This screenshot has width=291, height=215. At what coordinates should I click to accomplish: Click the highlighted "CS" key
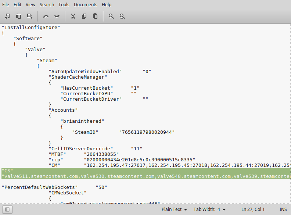click(x=7, y=171)
